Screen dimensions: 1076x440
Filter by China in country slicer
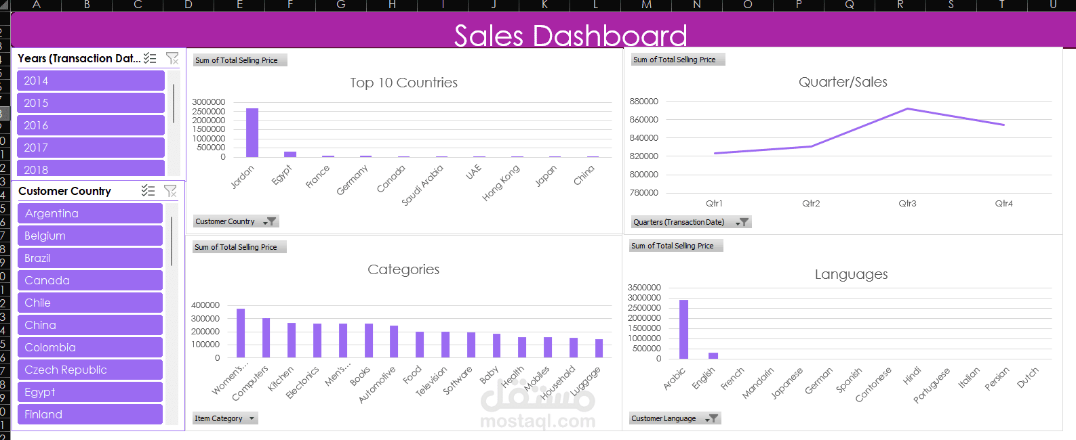pyautogui.click(x=90, y=325)
